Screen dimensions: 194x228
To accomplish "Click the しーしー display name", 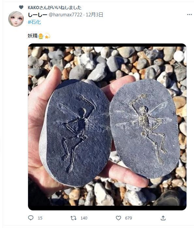I will pyautogui.click(x=37, y=15).
